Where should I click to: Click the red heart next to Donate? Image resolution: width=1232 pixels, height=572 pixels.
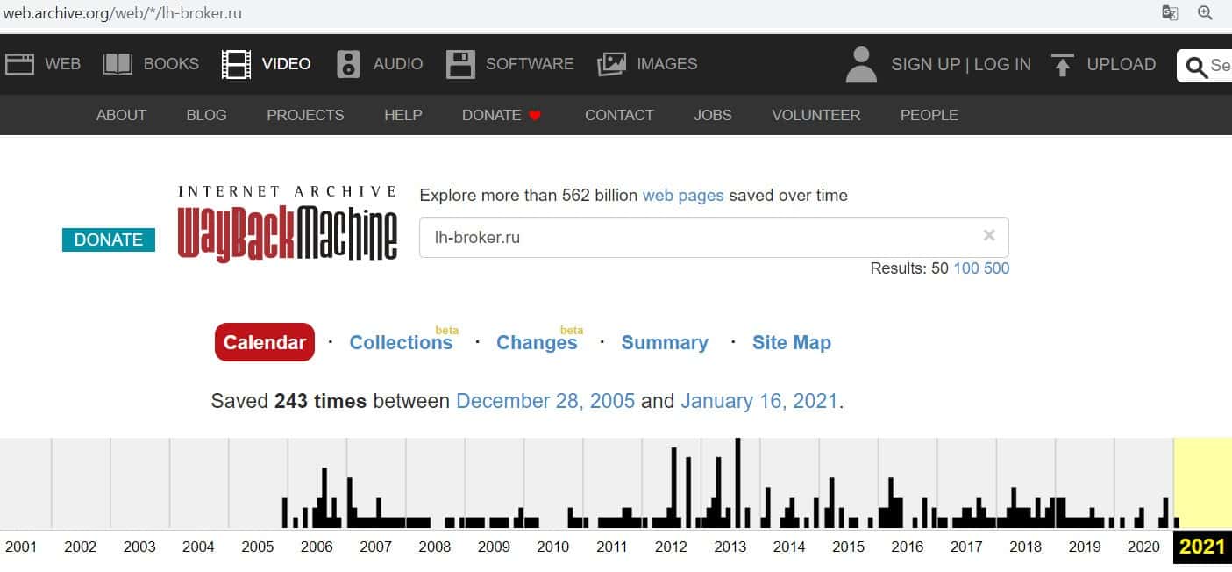point(536,115)
